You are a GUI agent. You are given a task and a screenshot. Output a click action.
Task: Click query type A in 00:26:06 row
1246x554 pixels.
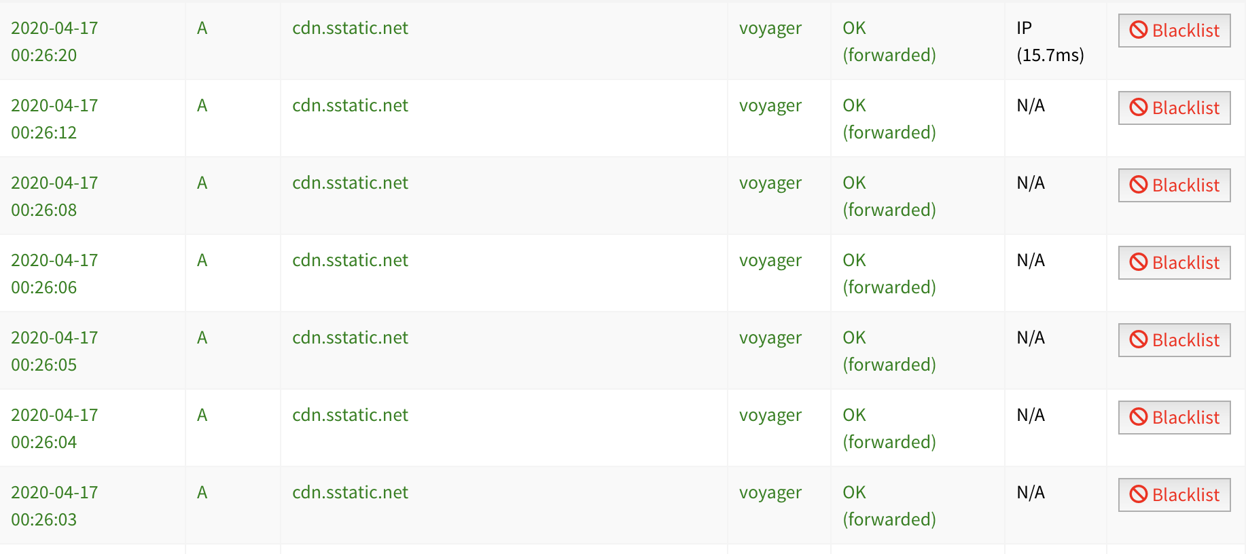click(202, 260)
